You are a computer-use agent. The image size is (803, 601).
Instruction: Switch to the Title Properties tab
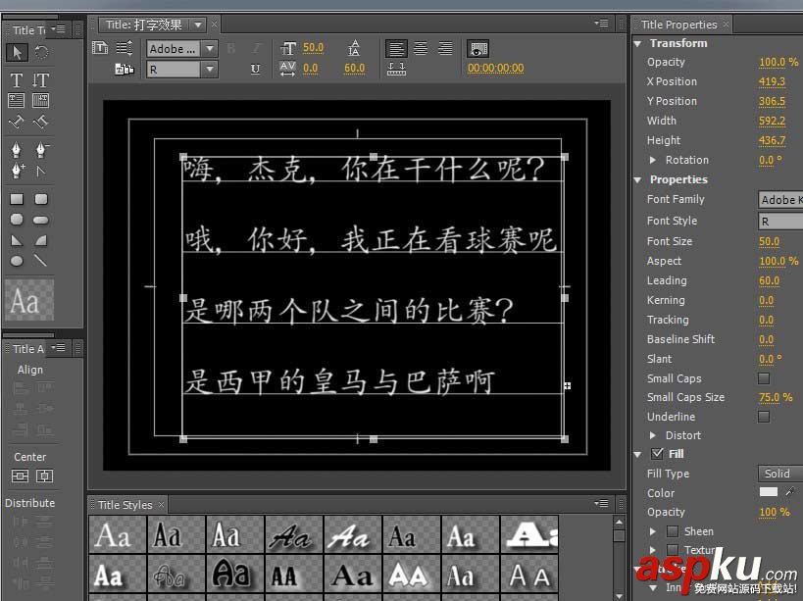click(678, 25)
